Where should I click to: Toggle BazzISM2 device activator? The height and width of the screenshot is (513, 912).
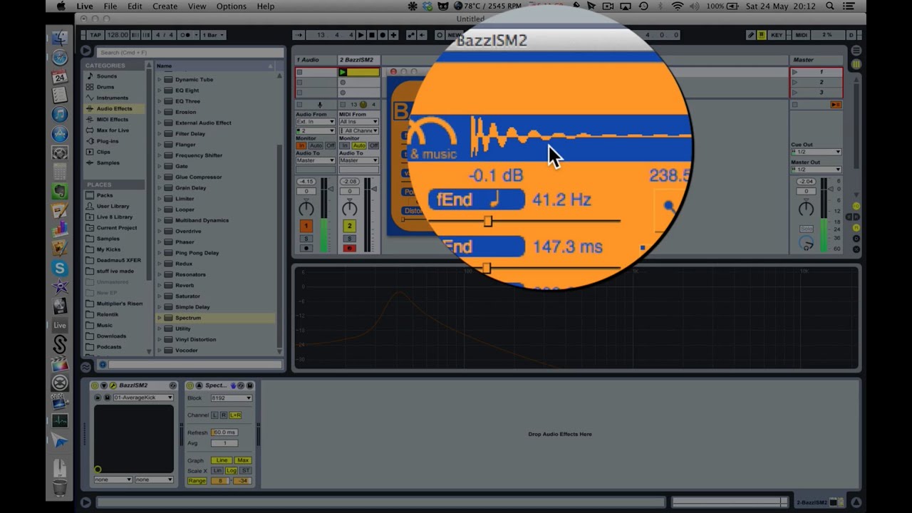coord(95,385)
